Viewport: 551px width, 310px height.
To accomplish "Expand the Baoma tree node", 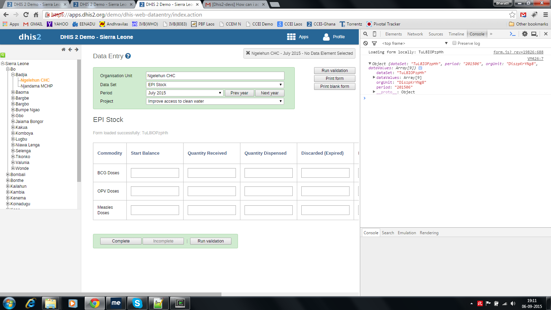I will (13, 92).
